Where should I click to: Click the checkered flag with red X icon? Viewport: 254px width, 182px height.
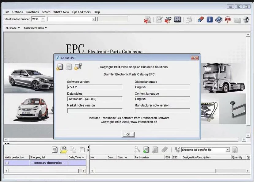point(168,20)
